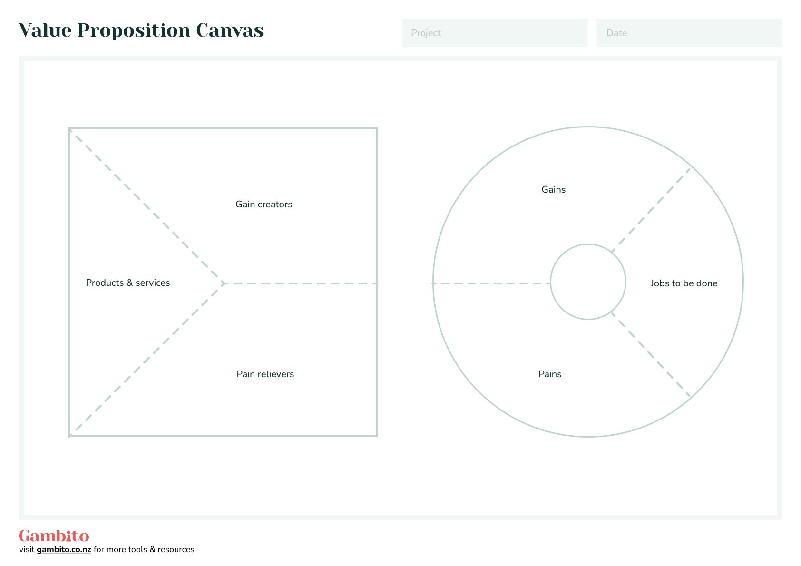Click the Value Proposition Canvas title
Screen dimensions: 801x566
pos(141,30)
